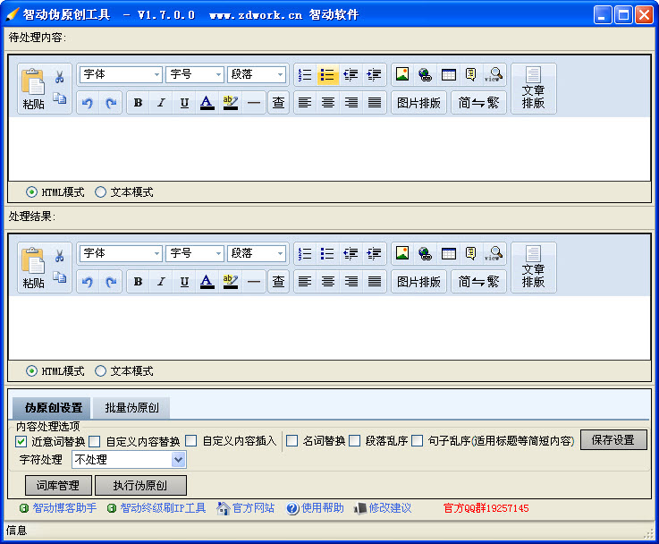Select 文本模式 for the result editor
The width and height of the screenshot is (659, 544).
click(x=124, y=371)
